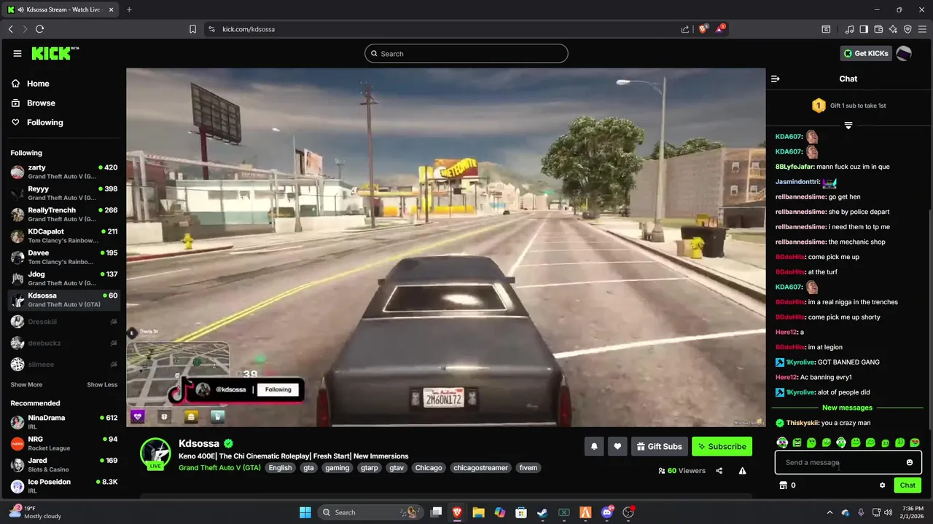This screenshot has width=933, height=524.
Task: Open chat settings gear icon
Action: pos(883,485)
